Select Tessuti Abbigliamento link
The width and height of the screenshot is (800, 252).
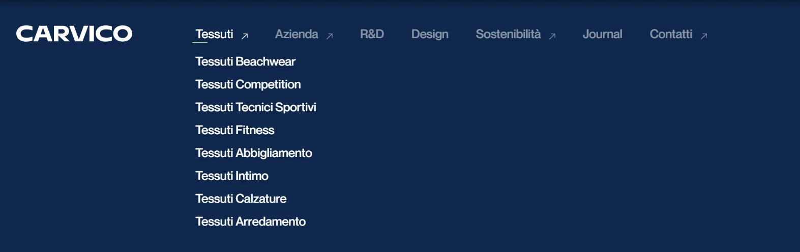coord(253,153)
